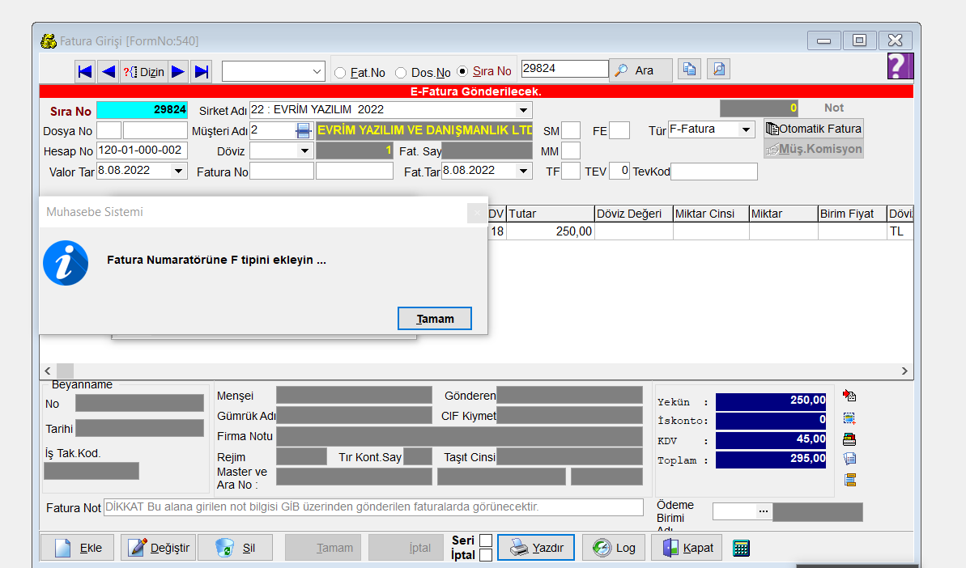Toggle the Seri checkbox

486,540
